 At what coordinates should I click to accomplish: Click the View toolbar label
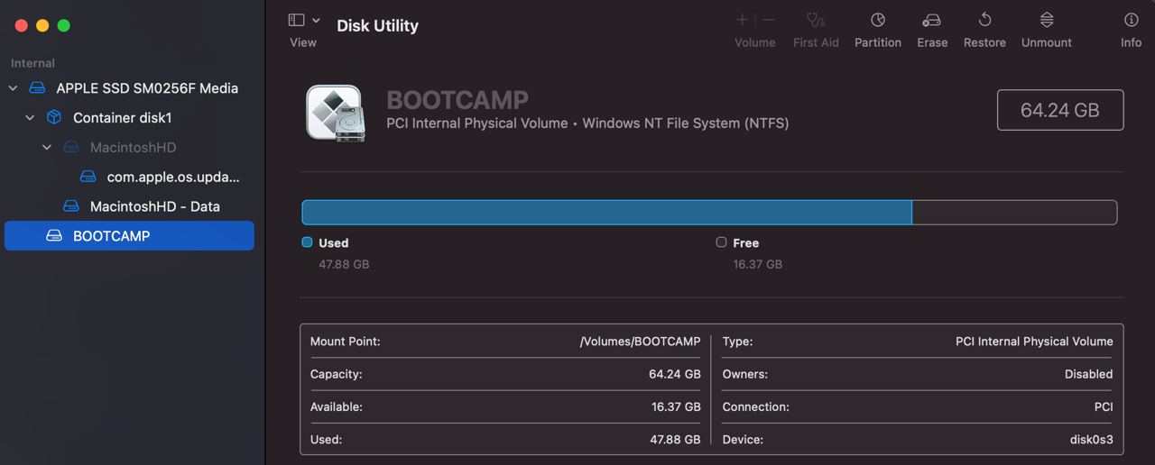pyautogui.click(x=303, y=42)
